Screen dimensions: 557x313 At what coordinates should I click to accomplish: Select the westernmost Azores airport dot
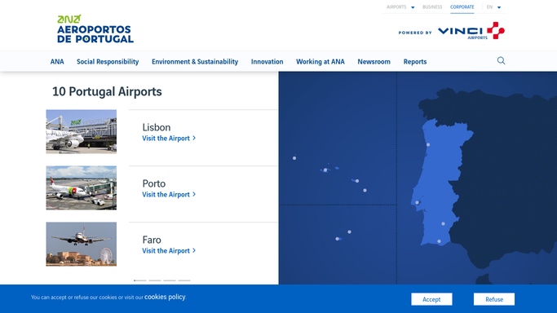(x=294, y=158)
